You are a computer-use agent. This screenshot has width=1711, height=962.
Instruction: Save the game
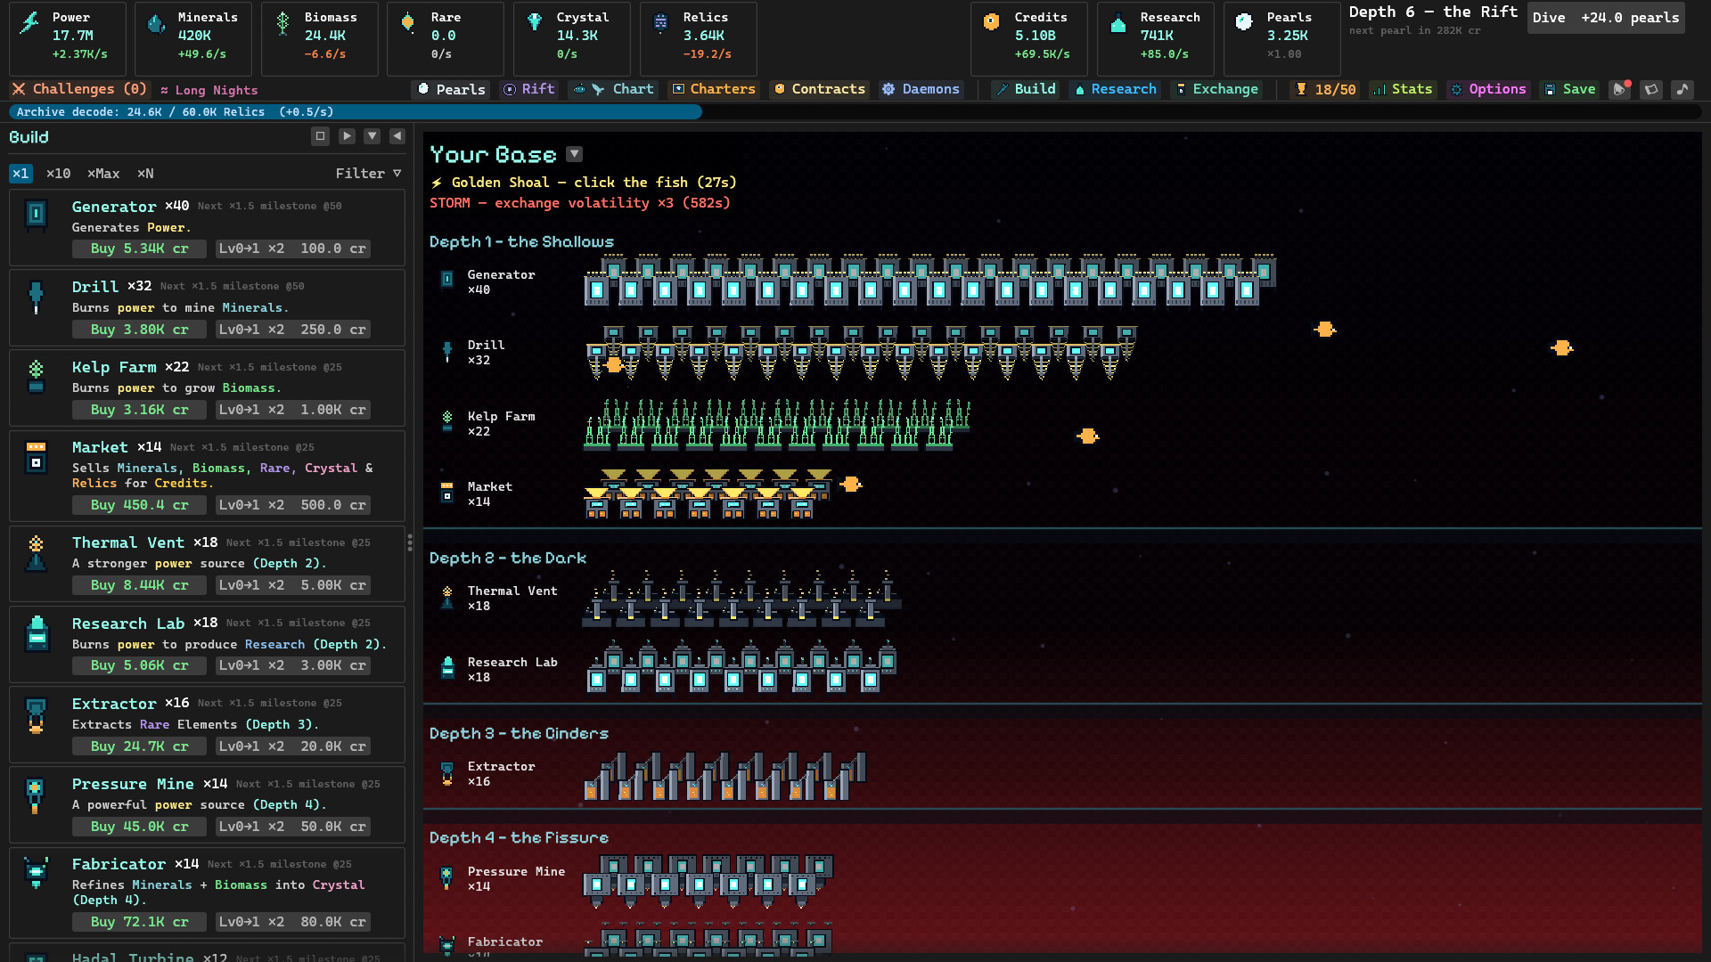click(x=1569, y=89)
